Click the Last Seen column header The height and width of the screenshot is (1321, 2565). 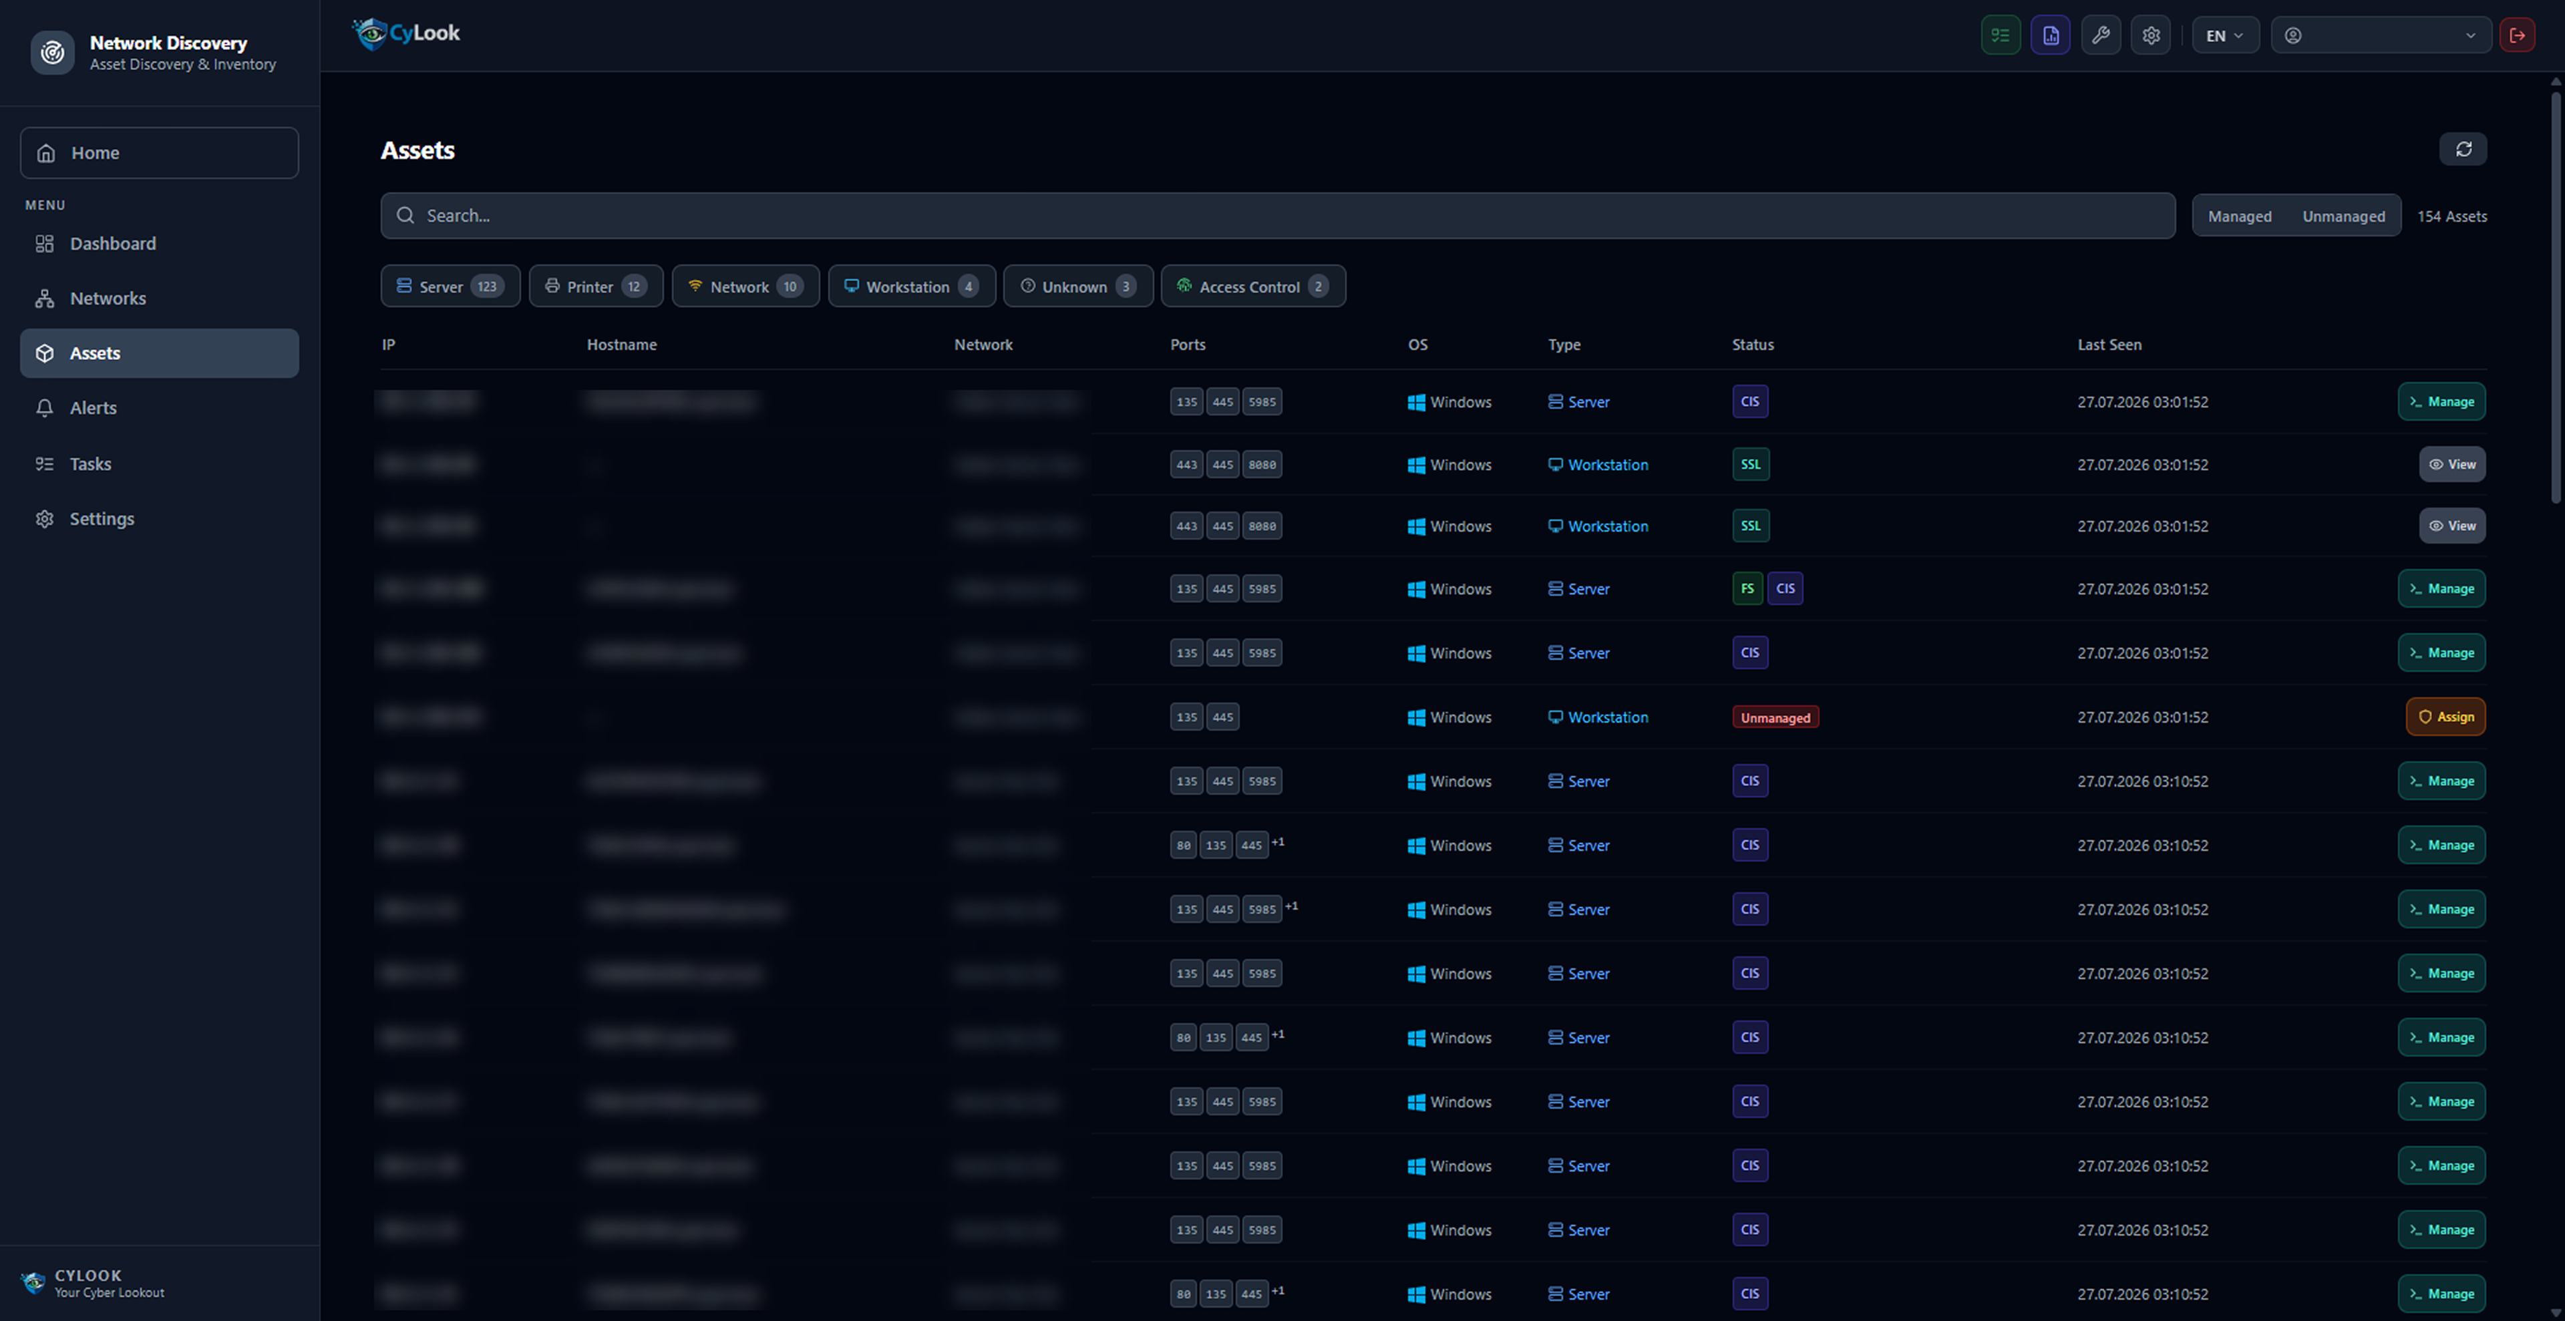pos(2109,345)
